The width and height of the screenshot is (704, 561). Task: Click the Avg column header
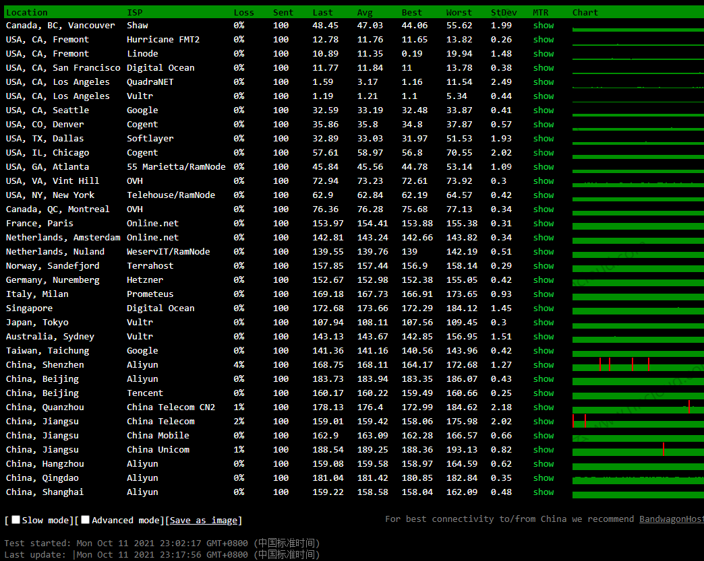(365, 13)
